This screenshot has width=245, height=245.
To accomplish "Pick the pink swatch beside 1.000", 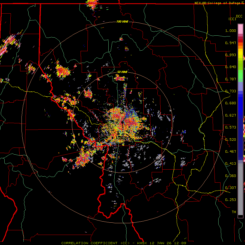I will (240, 29).
